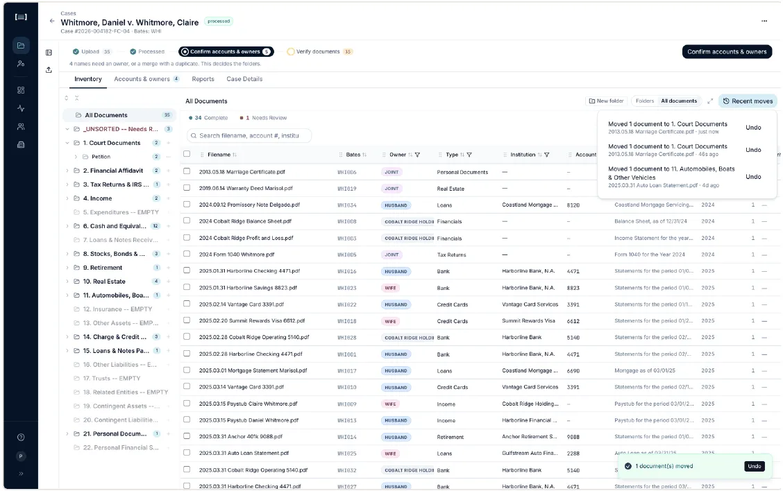Check the 2013.05.18 Marriage Certificate.pdf row

pos(187,171)
